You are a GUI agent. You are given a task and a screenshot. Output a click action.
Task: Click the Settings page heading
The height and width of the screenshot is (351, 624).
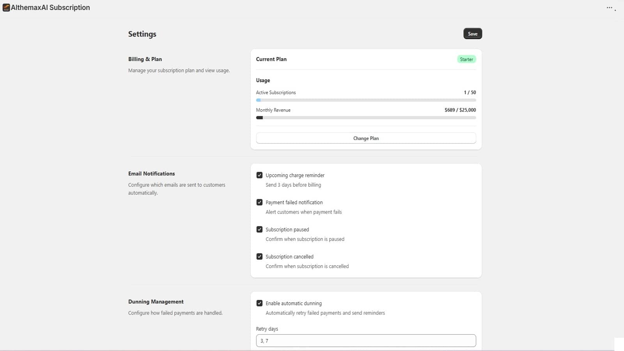click(x=142, y=34)
